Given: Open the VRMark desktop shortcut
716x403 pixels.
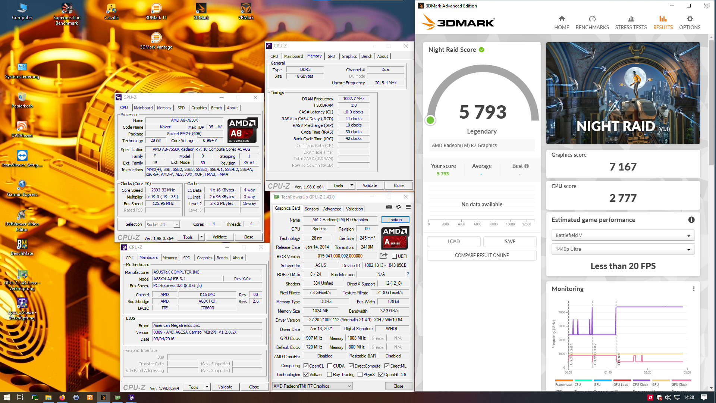Looking at the screenshot, I should 246,11.
